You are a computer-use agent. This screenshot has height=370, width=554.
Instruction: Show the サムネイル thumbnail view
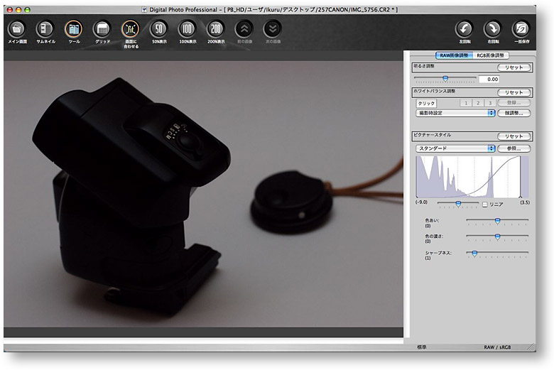click(45, 29)
